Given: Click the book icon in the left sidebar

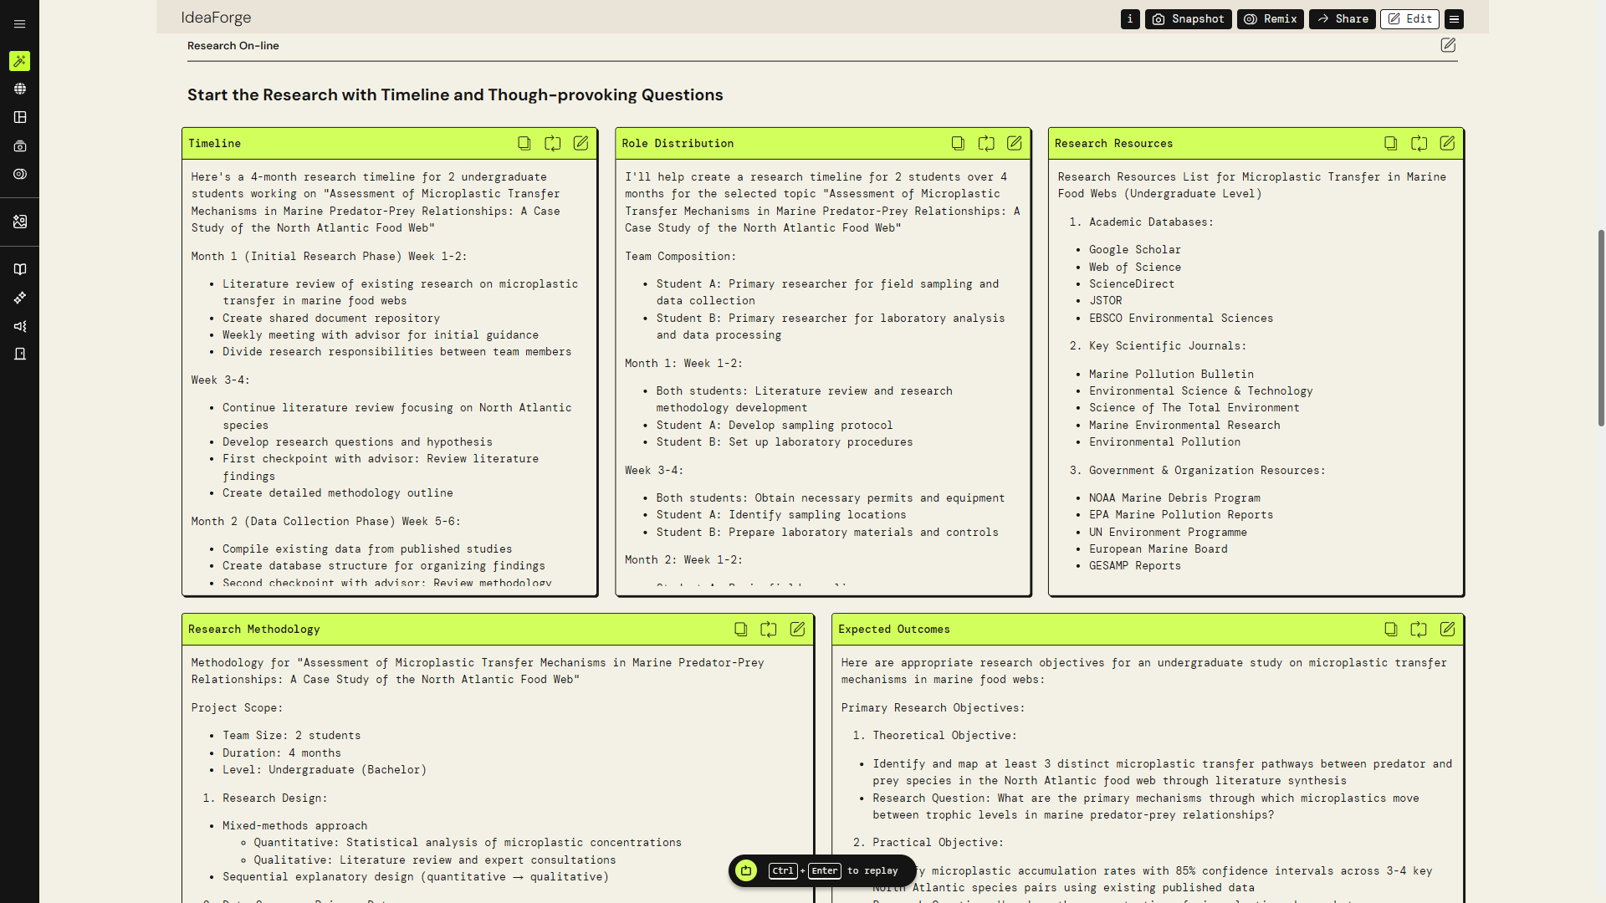Looking at the screenshot, I should click(x=20, y=269).
